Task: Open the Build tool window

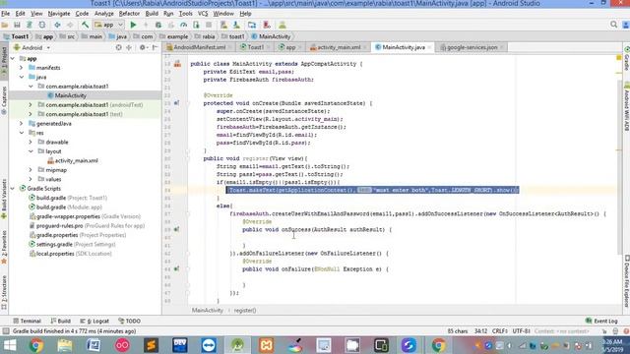Action: [x=61, y=322]
